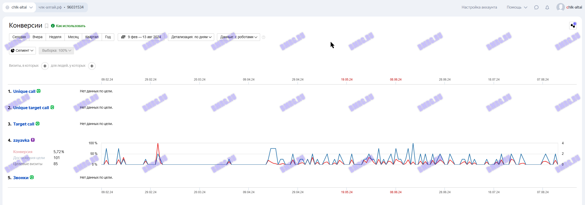Open the notifications bell icon
The height and width of the screenshot is (205, 585).
547,7
